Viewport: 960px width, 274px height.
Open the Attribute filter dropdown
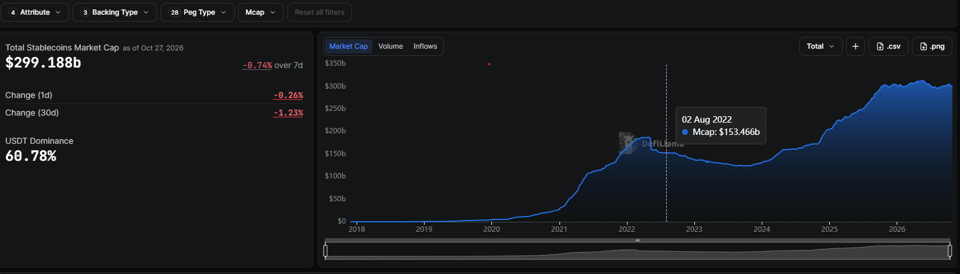click(x=35, y=12)
